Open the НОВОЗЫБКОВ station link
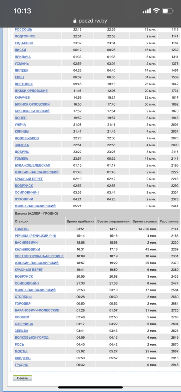The height and width of the screenshot is (392, 181). click(27, 138)
